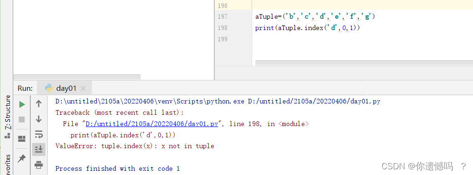Select the 'Run:' panel label

pos(25,88)
